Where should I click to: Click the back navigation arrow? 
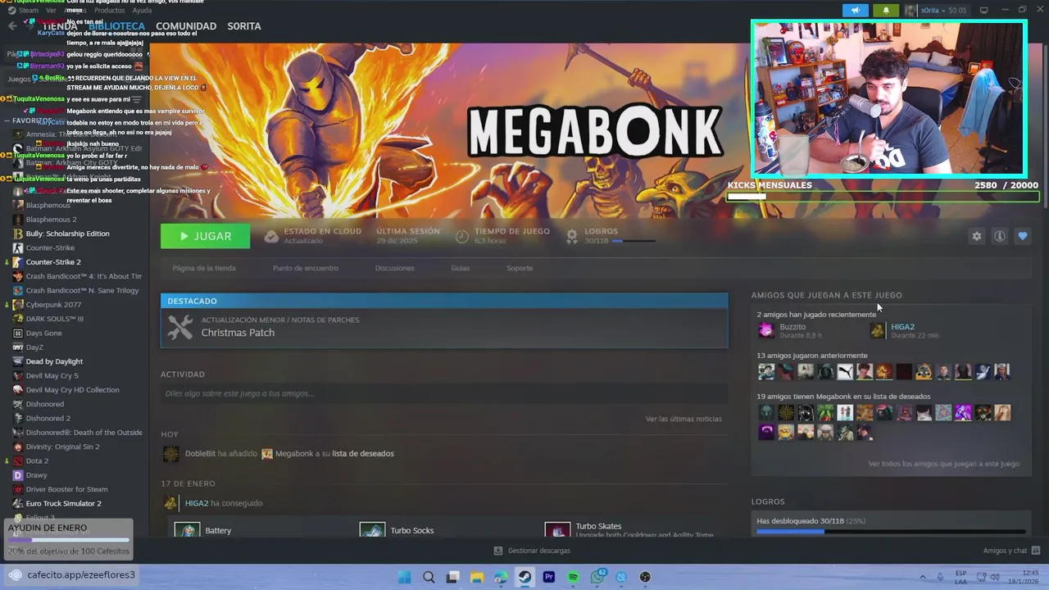coord(11,26)
